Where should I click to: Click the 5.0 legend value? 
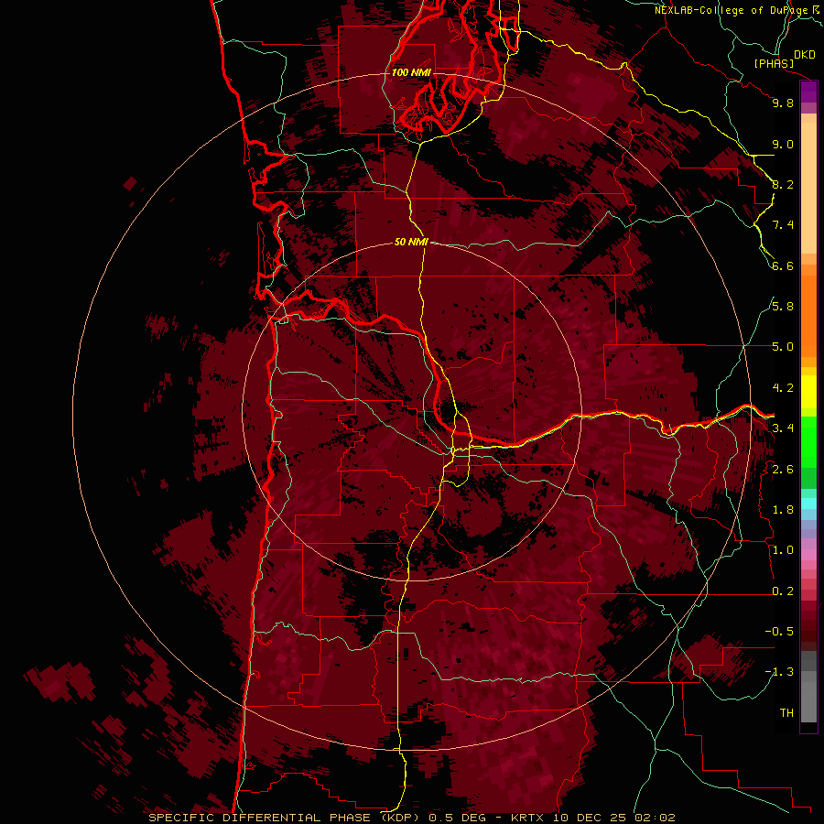783,347
